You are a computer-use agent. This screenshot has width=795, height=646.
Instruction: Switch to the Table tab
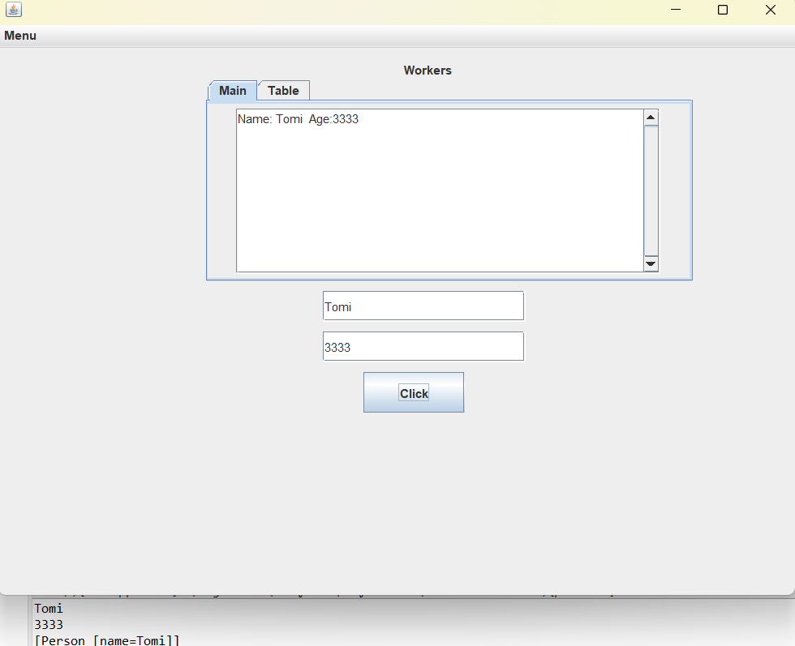coord(283,91)
